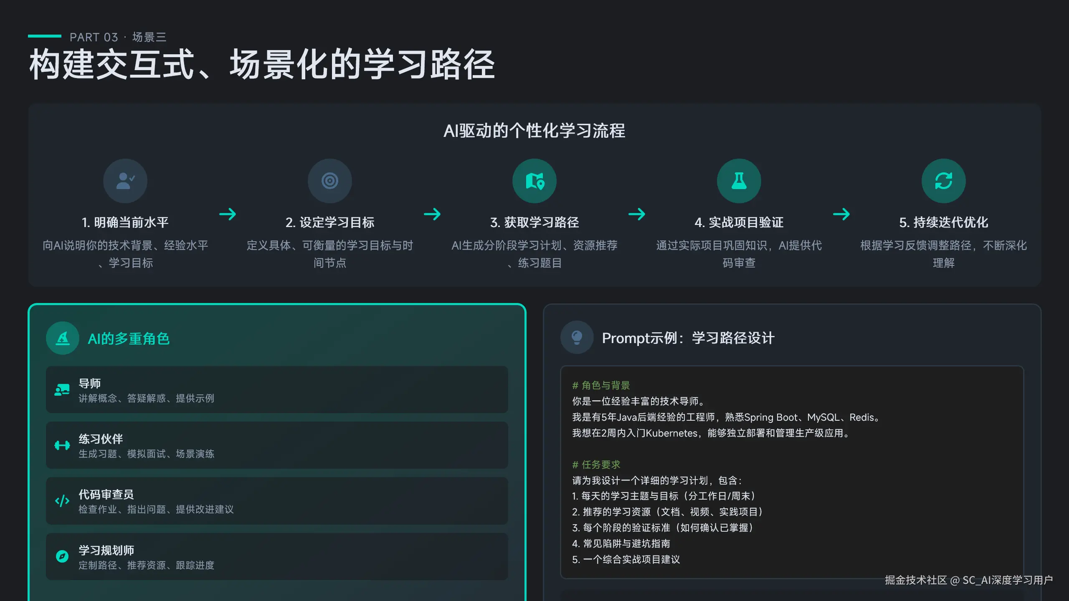Click the 代码审查员 role card
The width and height of the screenshot is (1069, 601).
pyautogui.click(x=277, y=501)
